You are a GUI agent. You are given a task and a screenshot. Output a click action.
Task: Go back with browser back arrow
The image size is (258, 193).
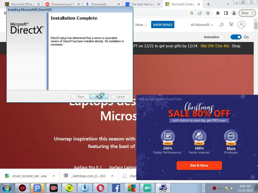[x=5, y=13]
